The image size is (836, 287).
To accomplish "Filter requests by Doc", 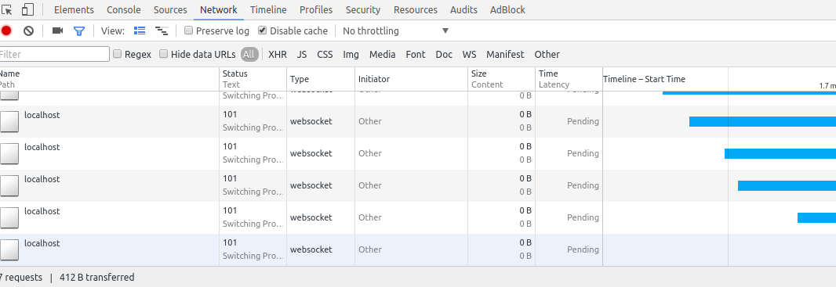I will coord(444,54).
